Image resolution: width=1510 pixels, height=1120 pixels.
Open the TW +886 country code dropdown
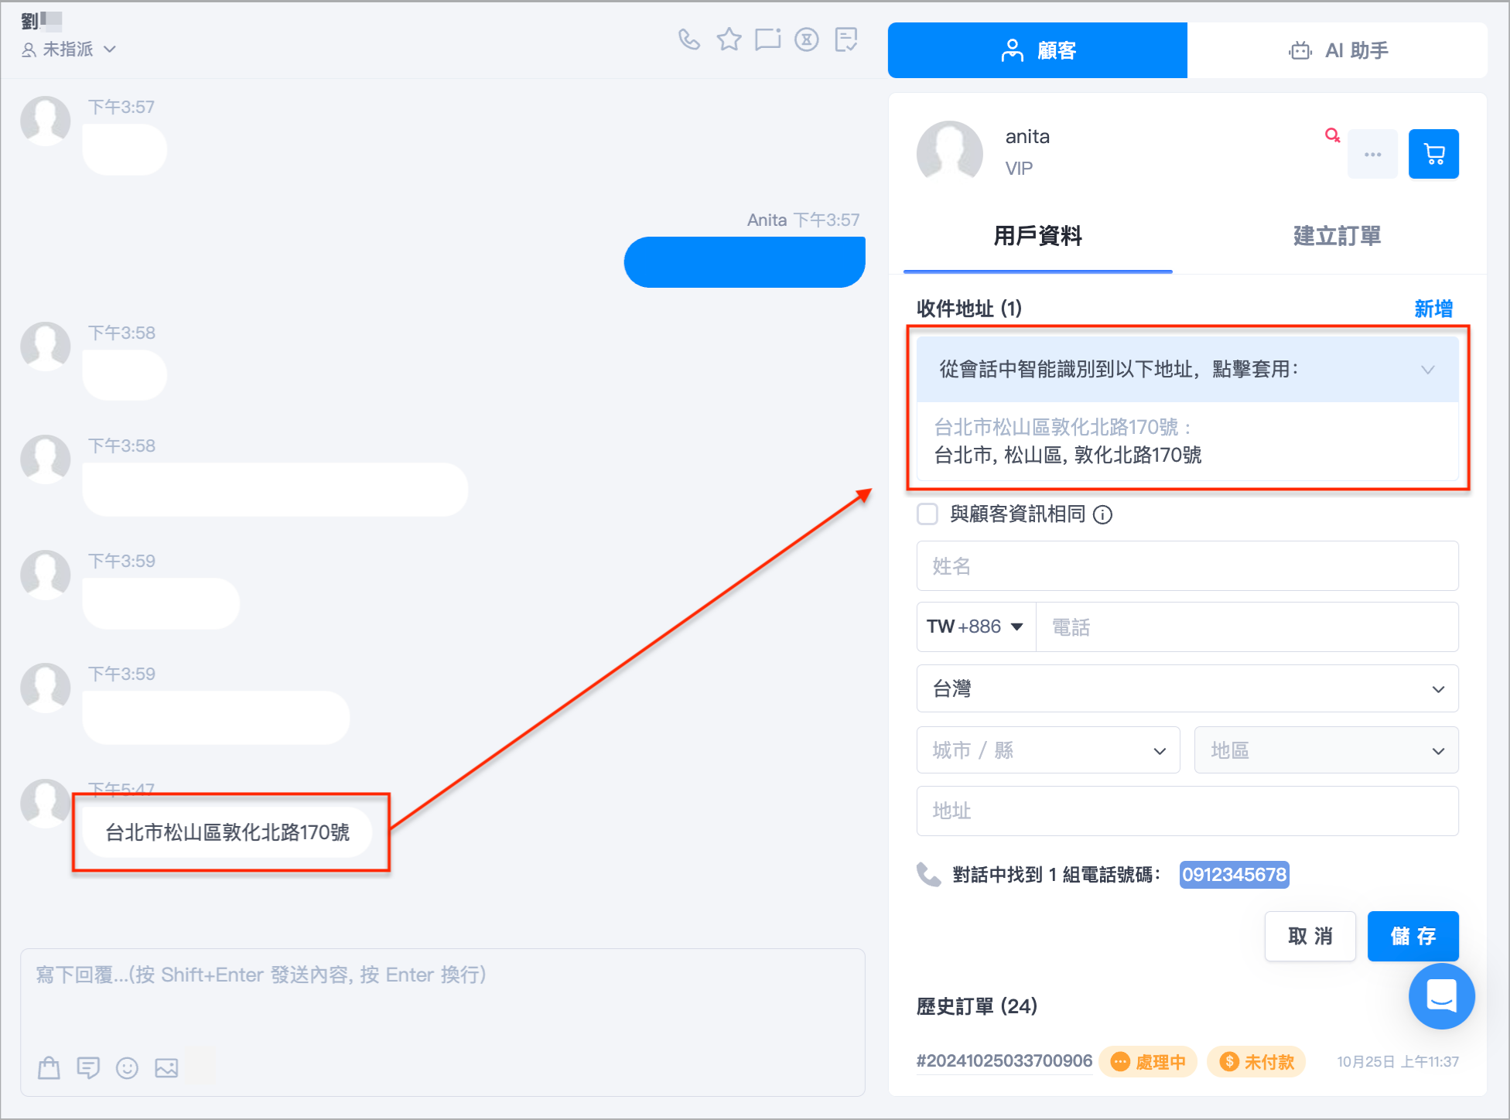click(975, 627)
